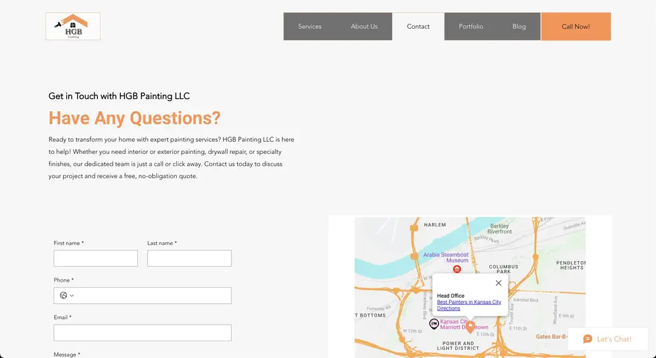Viewport: 656px width, 358px height.
Task: Open the Let's Chat! widget
Action: point(608,339)
